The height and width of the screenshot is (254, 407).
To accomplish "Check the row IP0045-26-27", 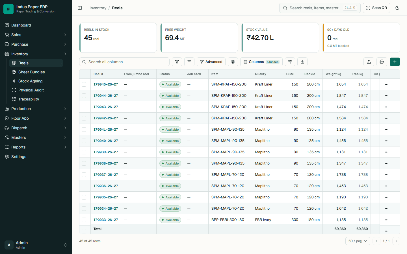I will pos(84,84).
